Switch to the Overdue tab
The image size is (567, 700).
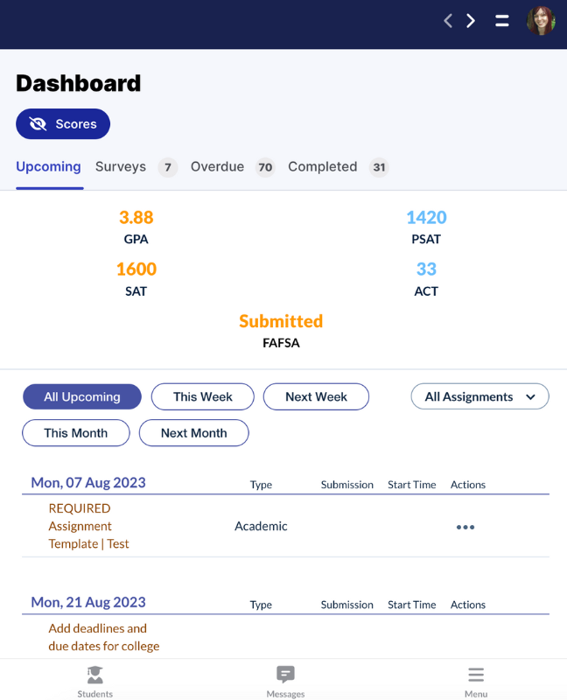[x=217, y=167]
